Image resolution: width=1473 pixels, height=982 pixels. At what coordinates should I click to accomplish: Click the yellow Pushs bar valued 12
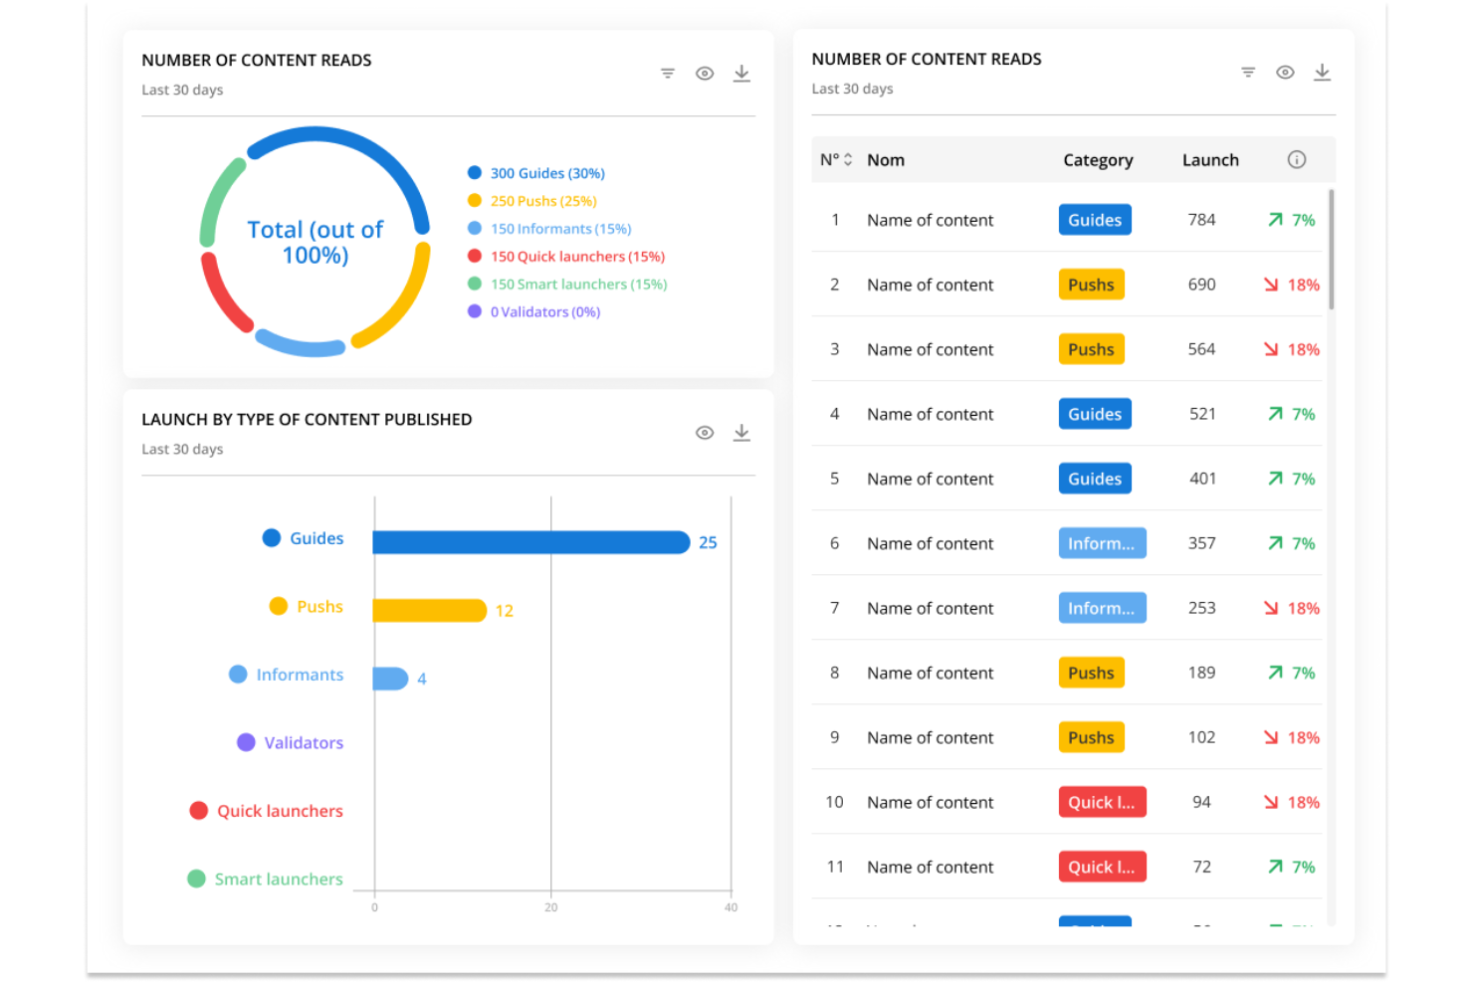pyautogui.click(x=430, y=610)
